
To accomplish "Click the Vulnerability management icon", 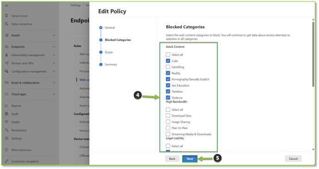I will coord(6,55).
